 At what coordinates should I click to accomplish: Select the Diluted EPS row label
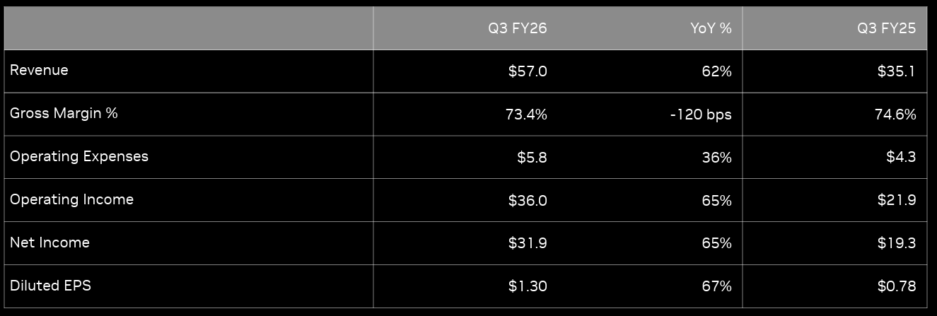(50, 286)
